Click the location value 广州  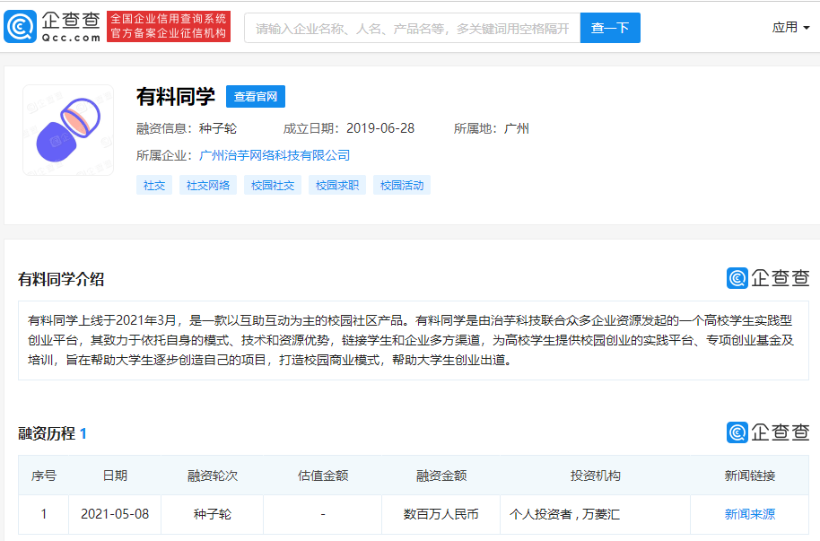pyautogui.click(x=517, y=128)
